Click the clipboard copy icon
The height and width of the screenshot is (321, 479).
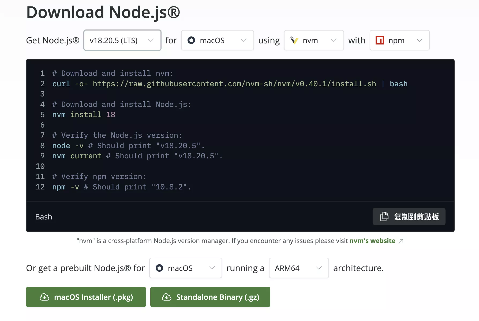click(x=384, y=217)
